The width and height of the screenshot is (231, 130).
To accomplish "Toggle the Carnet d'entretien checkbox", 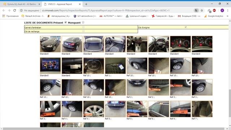I will coord(83,27).
